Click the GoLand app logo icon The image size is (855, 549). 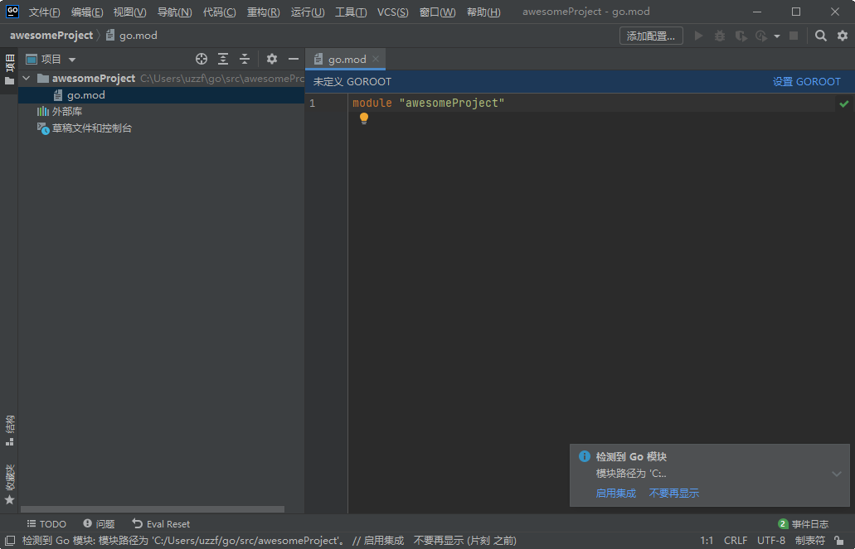[x=12, y=12]
